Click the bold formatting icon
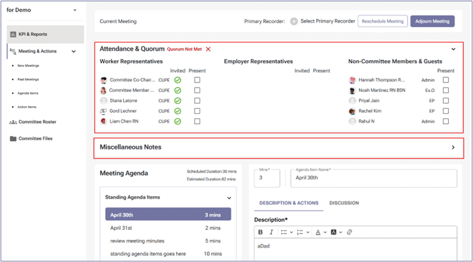This screenshot has height=262, width=473. click(x=261, y=232)
